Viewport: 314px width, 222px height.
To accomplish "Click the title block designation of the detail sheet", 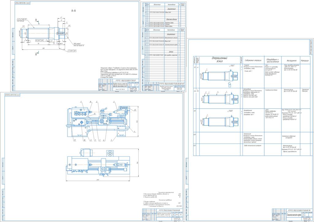I will (x=126, y=81).
